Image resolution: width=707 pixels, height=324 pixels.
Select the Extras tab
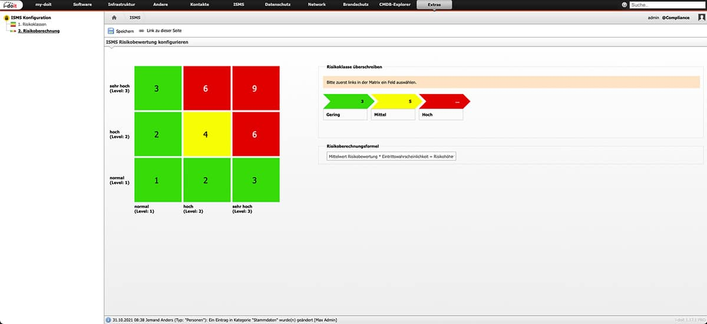pos(434,5)
